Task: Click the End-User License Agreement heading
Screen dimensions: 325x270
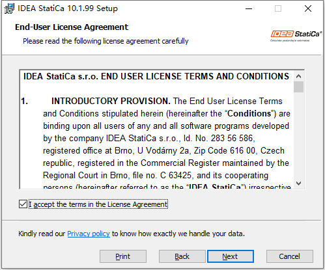Action: click(72, 27)
